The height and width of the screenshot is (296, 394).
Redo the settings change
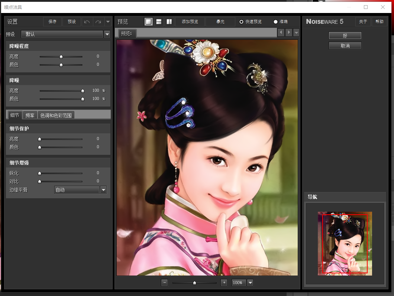tap(98, 22)
